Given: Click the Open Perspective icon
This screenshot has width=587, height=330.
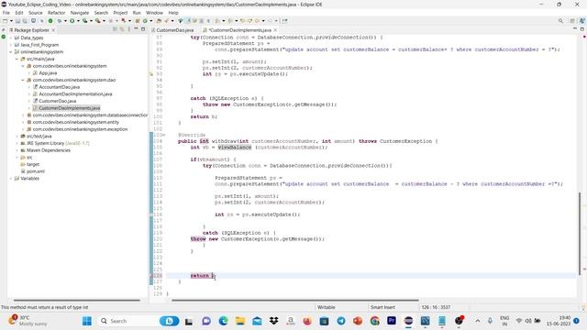Looking at the screenshot, I should point(572,21).
